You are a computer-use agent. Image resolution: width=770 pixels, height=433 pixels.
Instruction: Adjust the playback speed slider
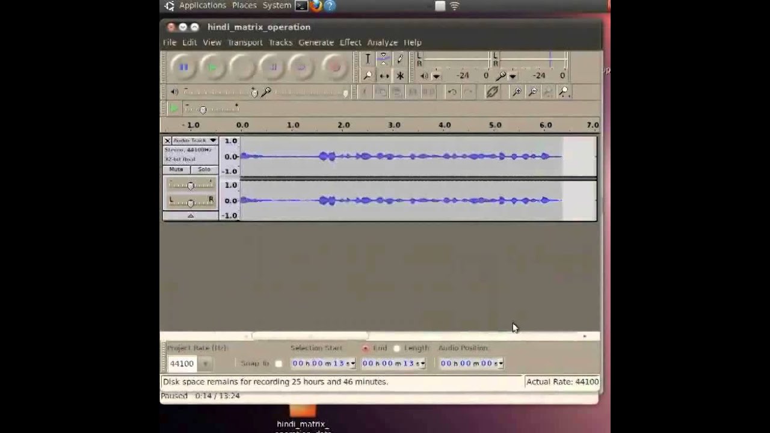pyautogui.click(x=211, y=108)
